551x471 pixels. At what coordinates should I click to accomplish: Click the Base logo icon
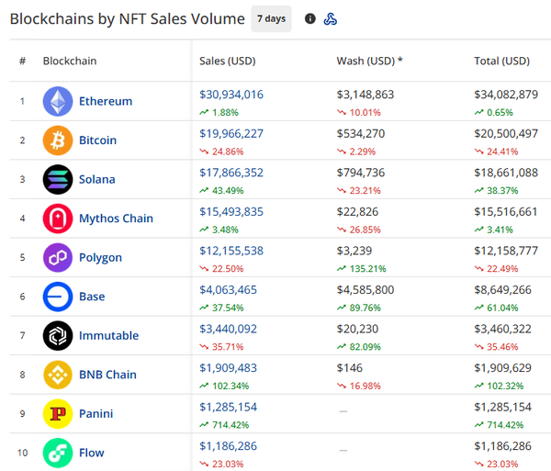pyautogui.click(x=57, y=297)
